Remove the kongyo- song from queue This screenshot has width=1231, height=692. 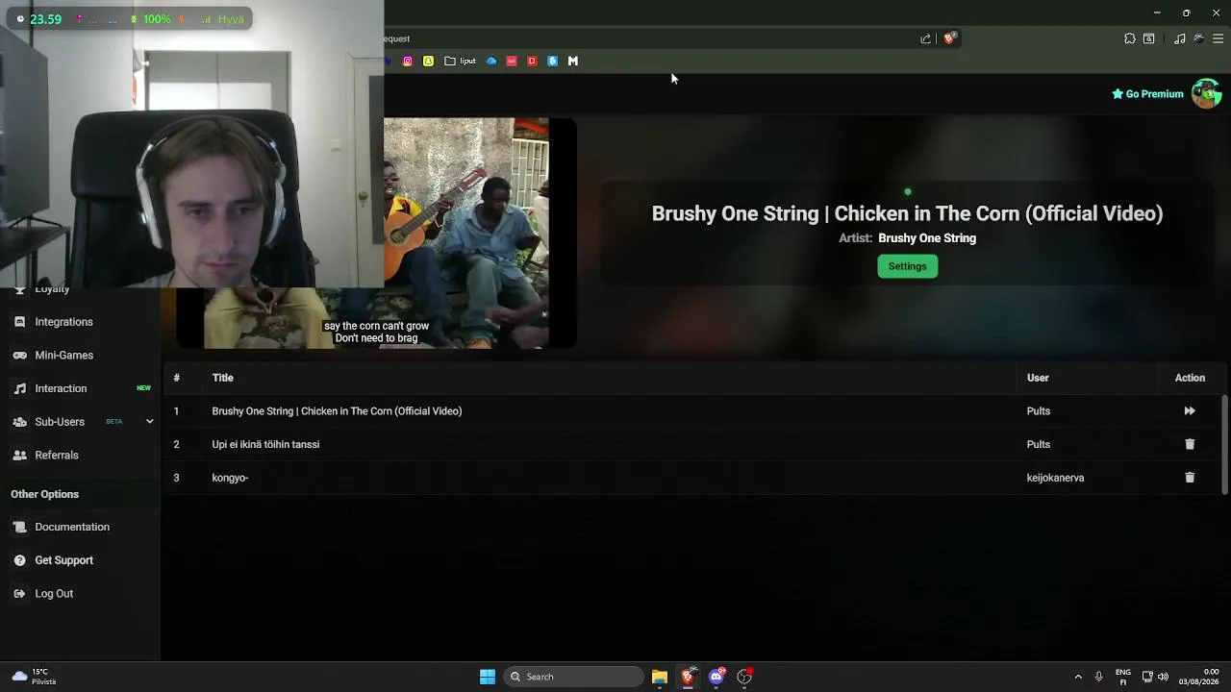click(x=1190, y=478)
